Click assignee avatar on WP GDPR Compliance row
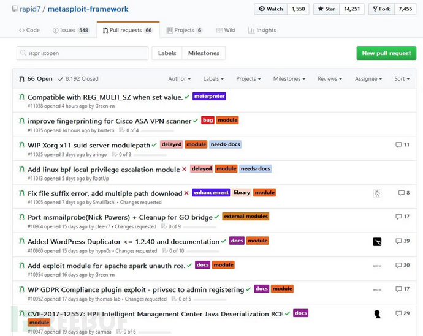 click(377, 289)
